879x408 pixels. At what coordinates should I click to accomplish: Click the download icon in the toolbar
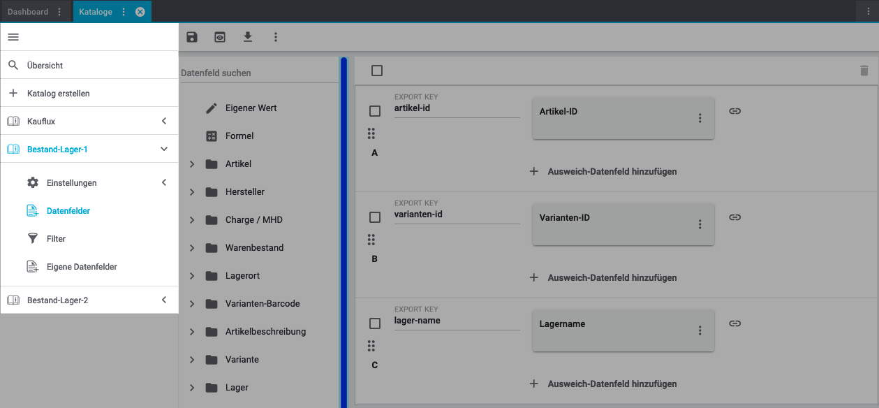click(x=248, y=37)
